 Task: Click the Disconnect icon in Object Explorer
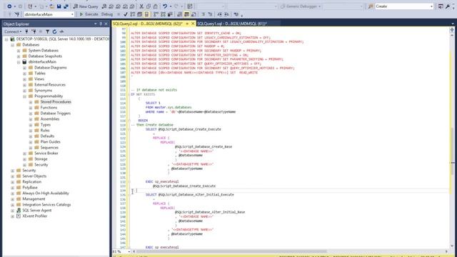click(34, 31)
